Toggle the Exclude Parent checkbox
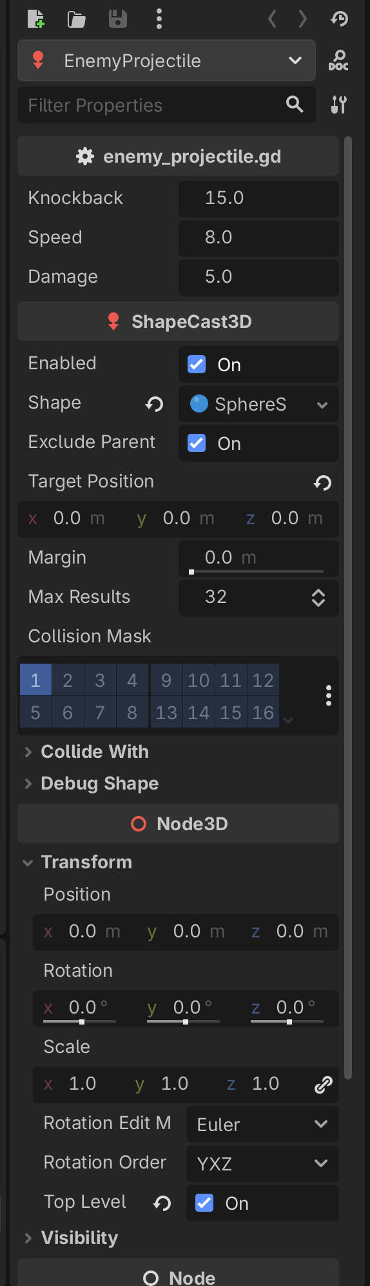 [x=197, y=443]
